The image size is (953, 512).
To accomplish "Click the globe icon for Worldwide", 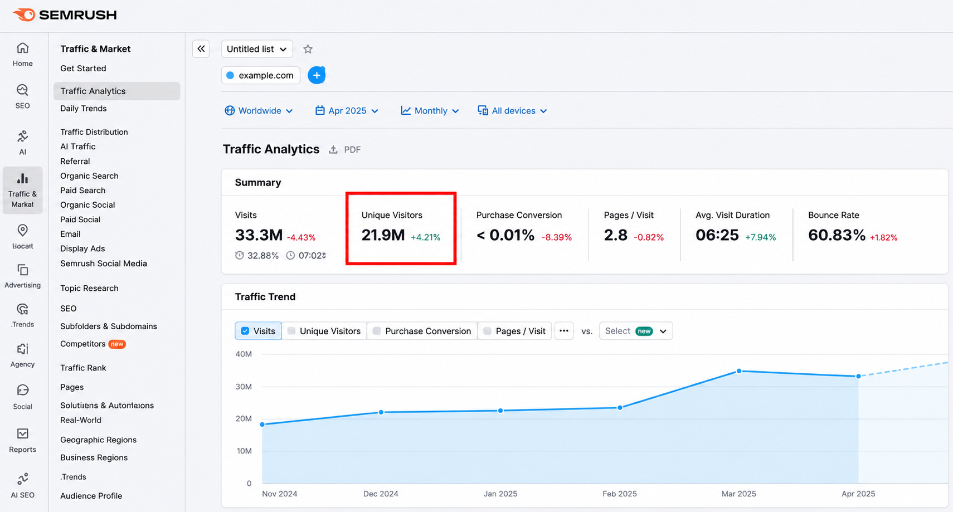I will point(230,110).
